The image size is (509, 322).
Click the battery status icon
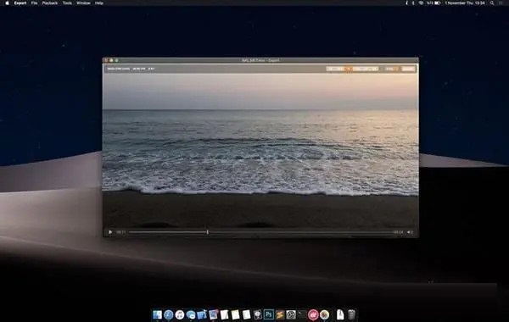pyautogui.click(x=438, y=3)
